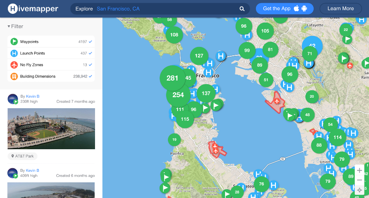Viewport: 369px width, 198px height.
Task: Click the blue 42 launch points cluster
Action: (313, 46)
